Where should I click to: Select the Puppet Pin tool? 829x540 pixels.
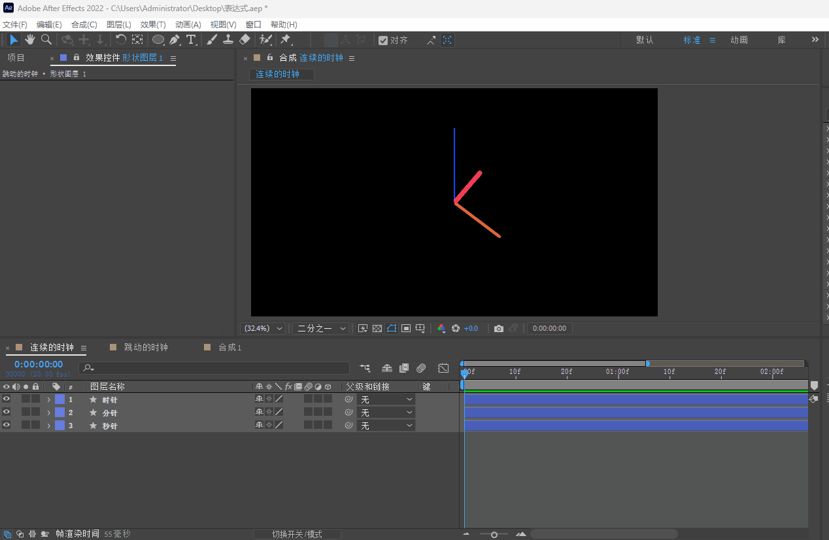[285, 40]
